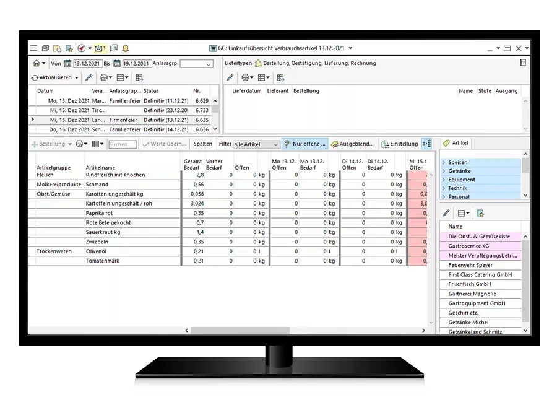Click the export/forward icon after the table icon
Screen dimensions: 557x418
pos(139,77)
